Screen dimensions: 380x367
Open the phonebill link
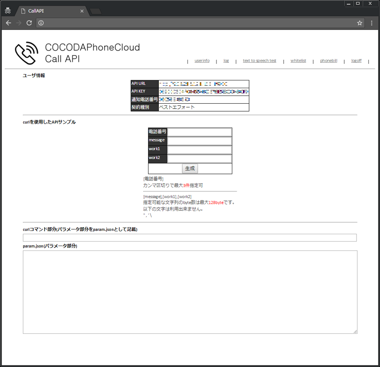[x=328, y=61]
